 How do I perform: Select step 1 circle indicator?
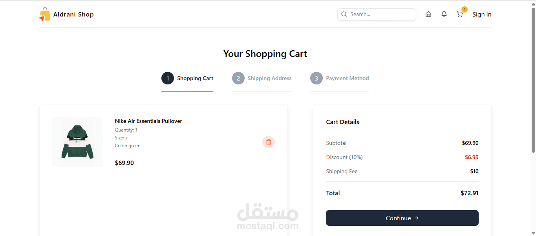(x=168, y=78)
